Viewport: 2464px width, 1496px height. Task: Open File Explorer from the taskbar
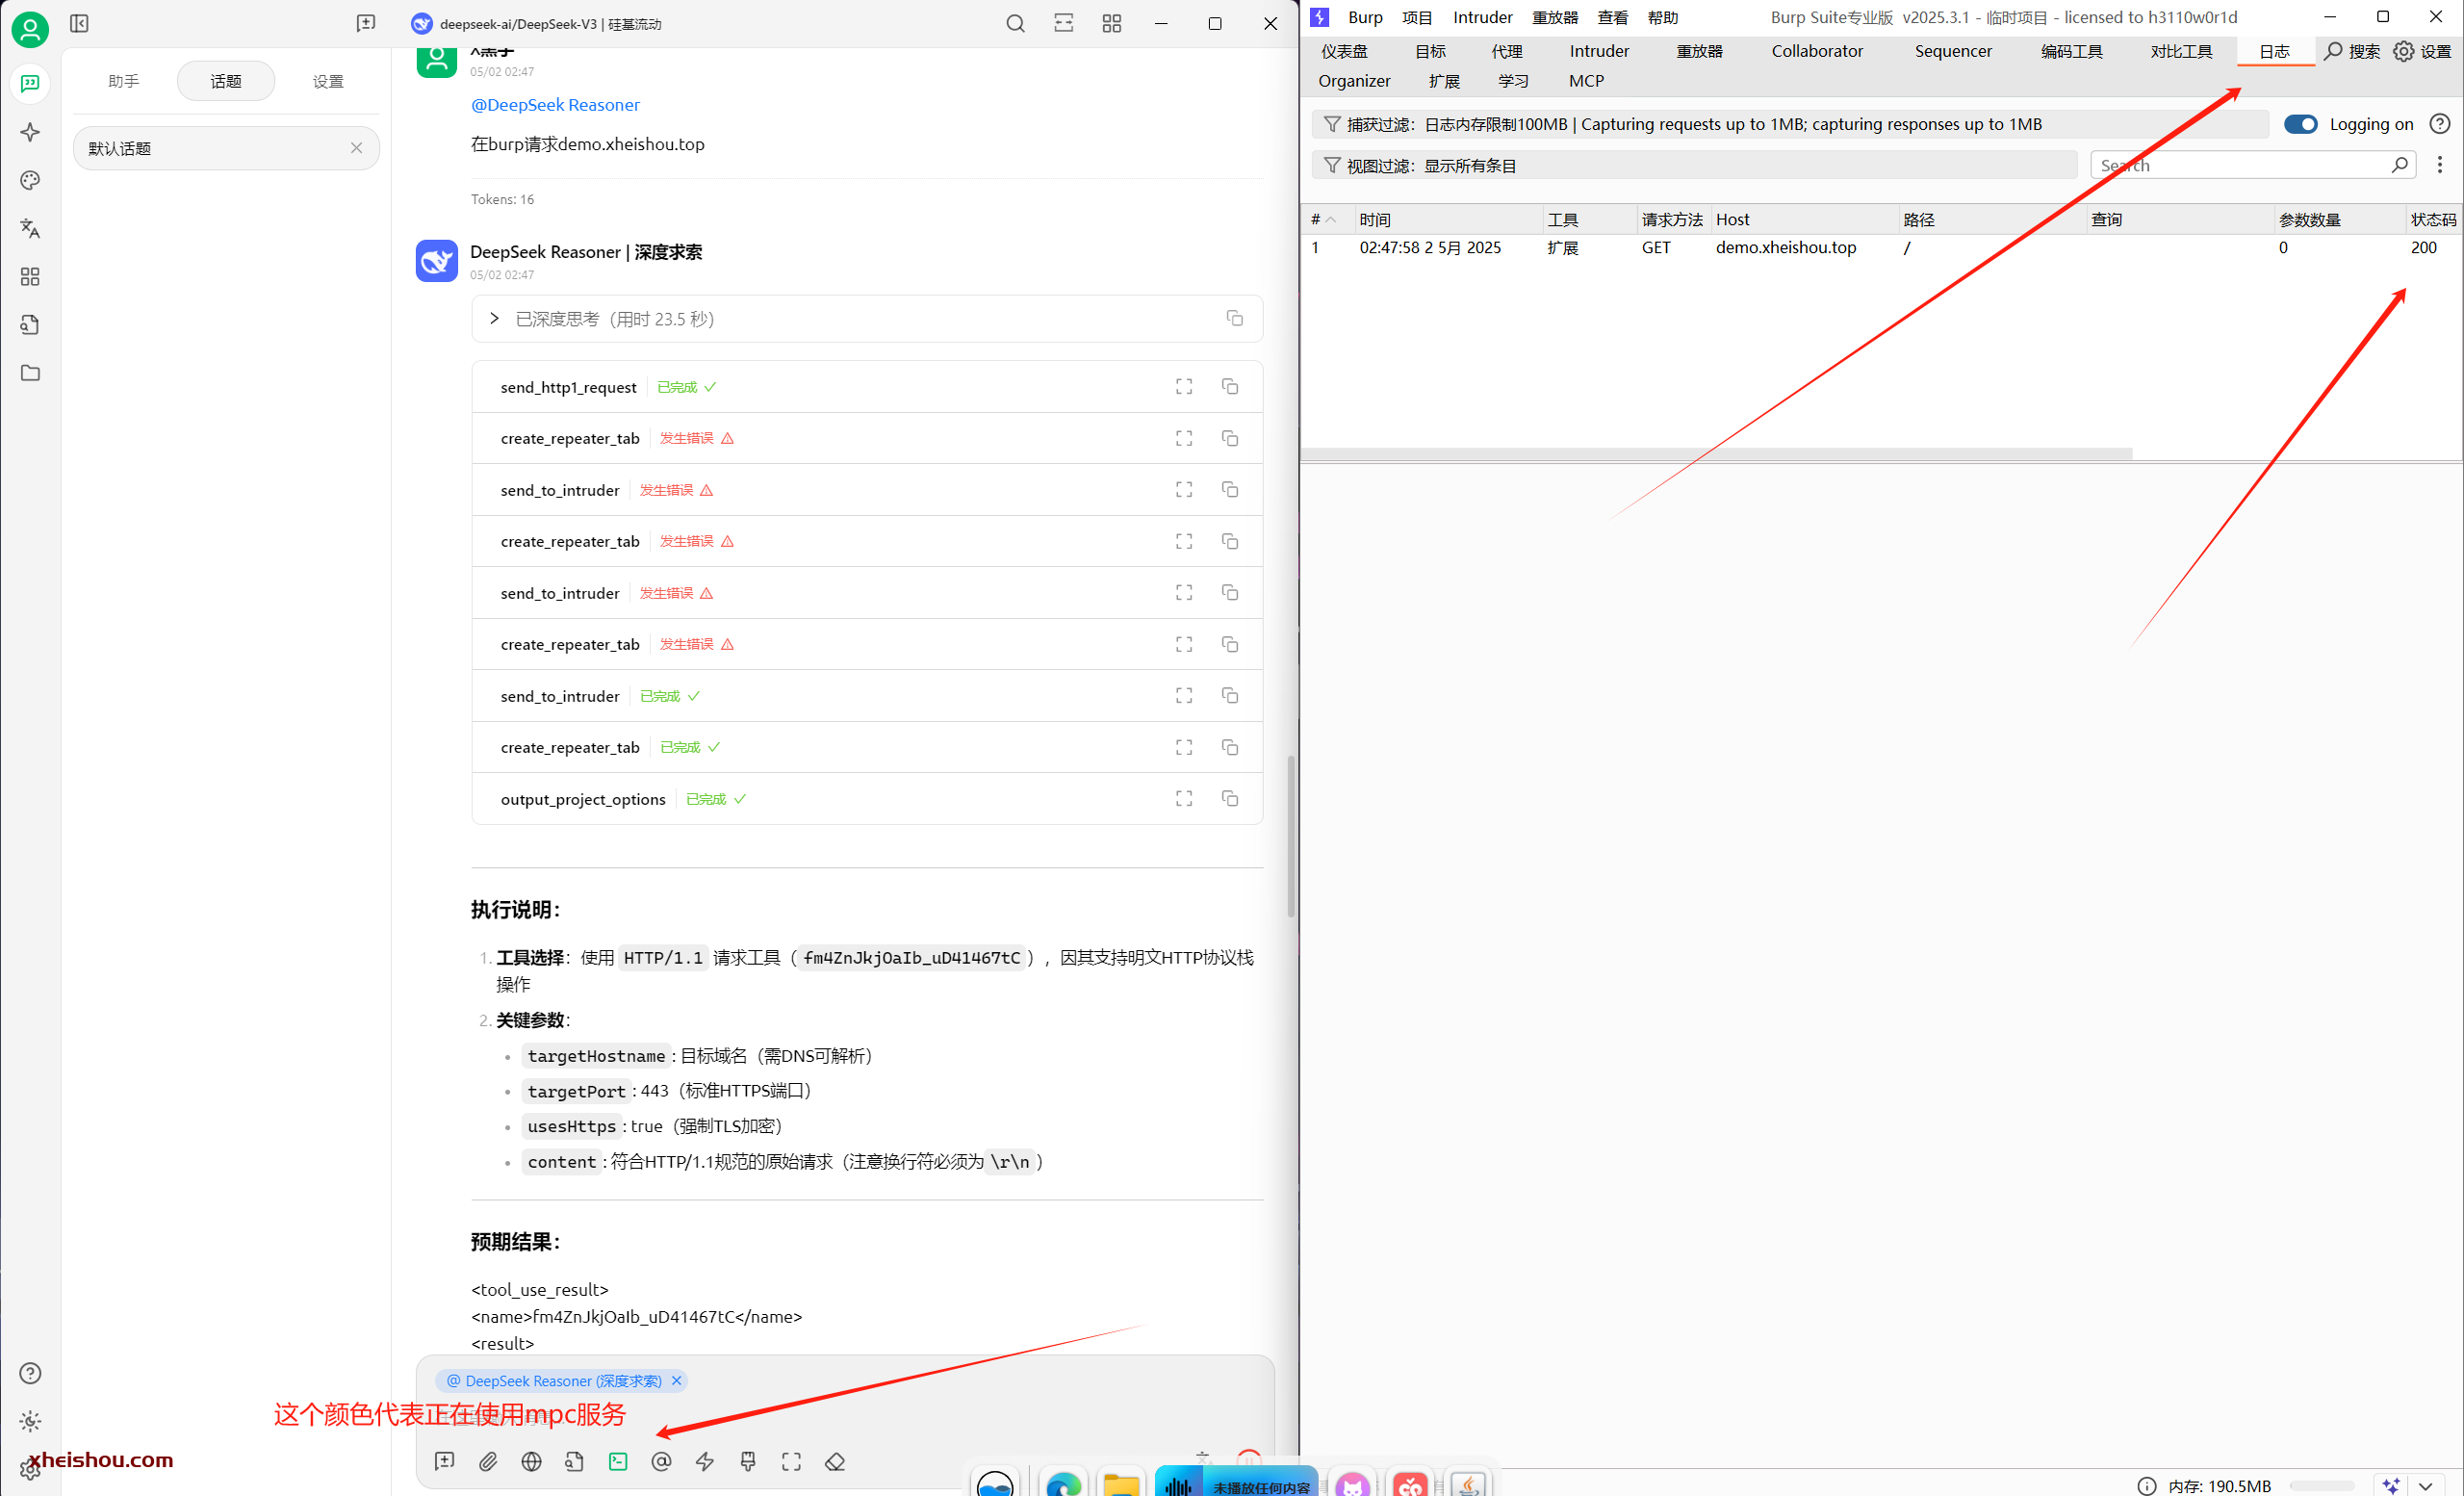point(1121,1483)
